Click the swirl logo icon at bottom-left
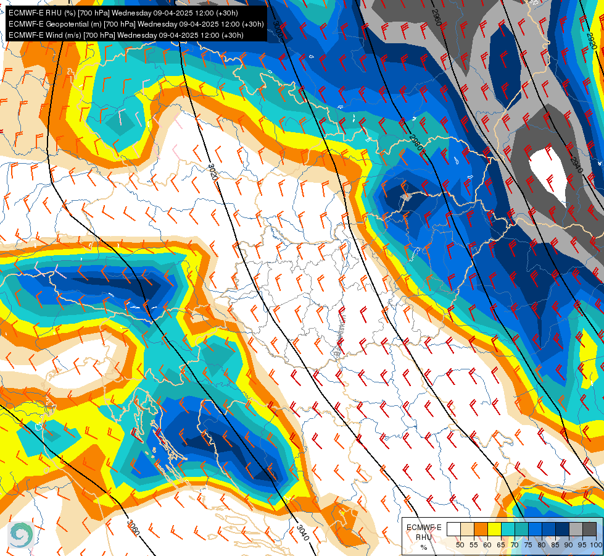This screenshot has width=604, height=556. (21, 535)
